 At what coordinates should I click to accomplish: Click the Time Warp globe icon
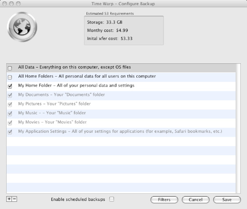click(x=22, y=27)
